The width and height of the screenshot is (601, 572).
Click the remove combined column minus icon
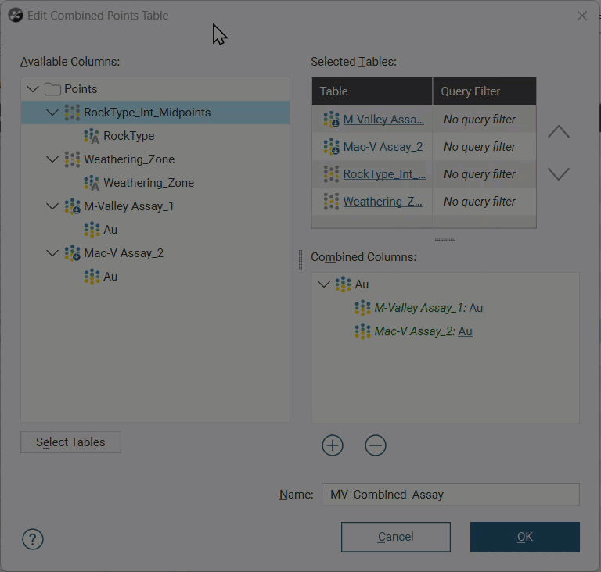click(x=376, y=445)
